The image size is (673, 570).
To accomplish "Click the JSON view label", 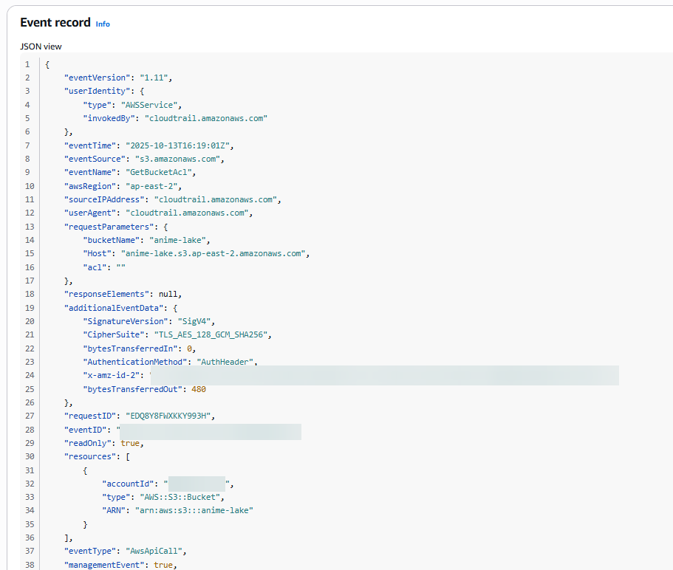I will (x=41, y=47).
